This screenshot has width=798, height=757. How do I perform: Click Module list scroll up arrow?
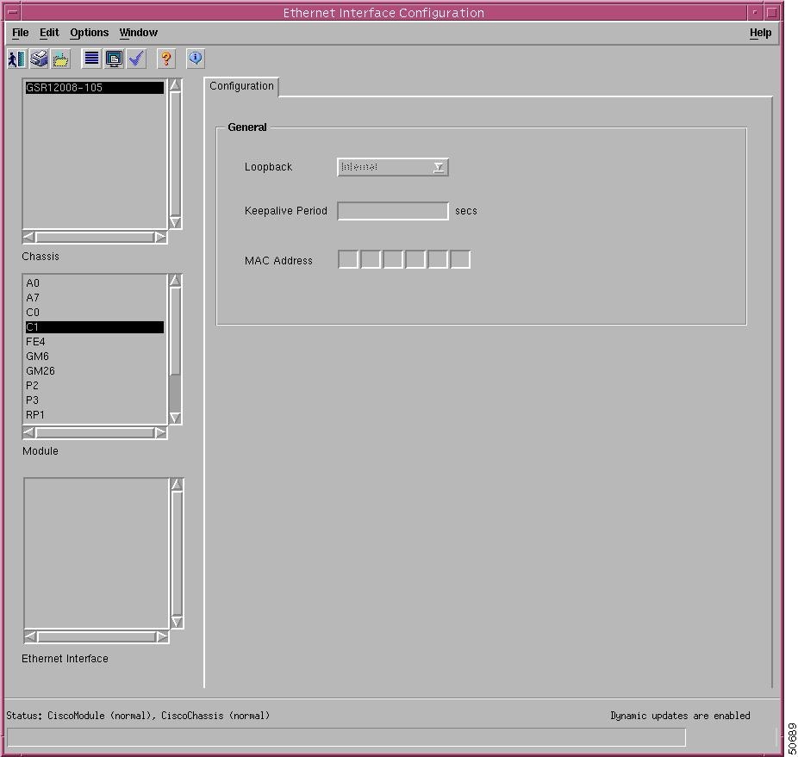pos(175,280)
